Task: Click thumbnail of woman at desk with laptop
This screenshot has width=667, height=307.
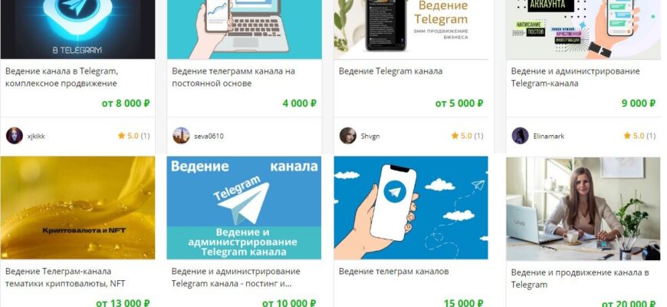Action: [583, 209]
